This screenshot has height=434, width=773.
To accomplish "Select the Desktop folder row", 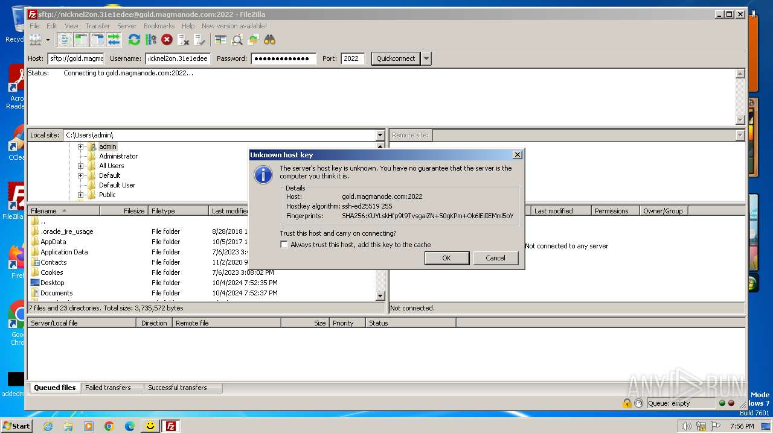I will point(202,283).
